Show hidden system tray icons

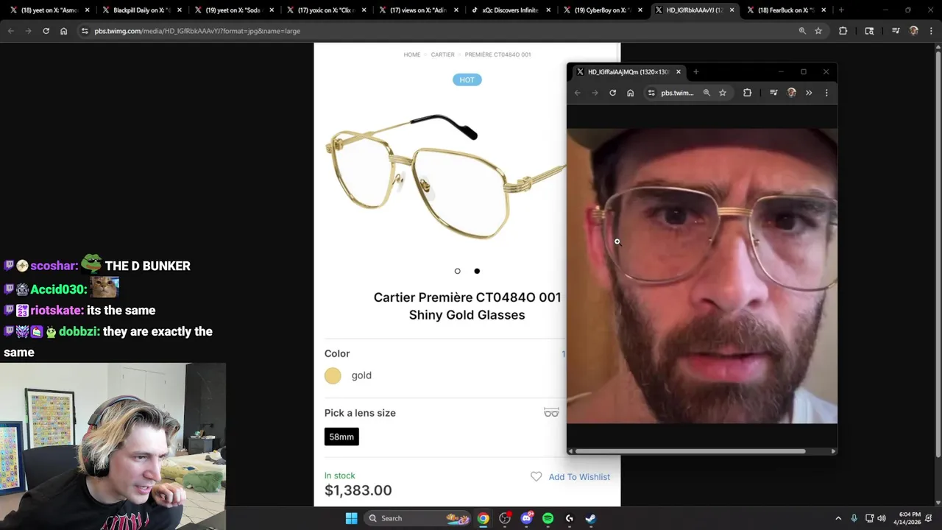[837, 518]
